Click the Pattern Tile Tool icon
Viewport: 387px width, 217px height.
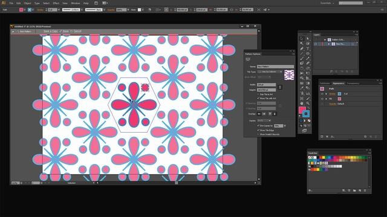click(x=248, y=59)
